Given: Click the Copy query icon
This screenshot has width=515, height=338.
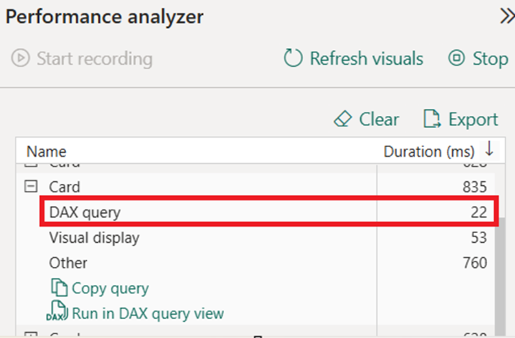Looking at the screenshot, I should pyautogui.click(x=58, y=288).
